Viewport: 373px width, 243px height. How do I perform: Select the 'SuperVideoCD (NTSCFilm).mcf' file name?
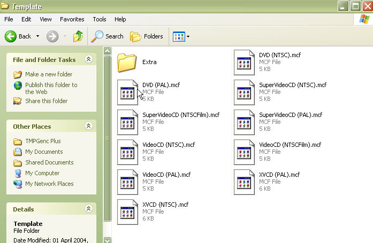tap(181, 115)
